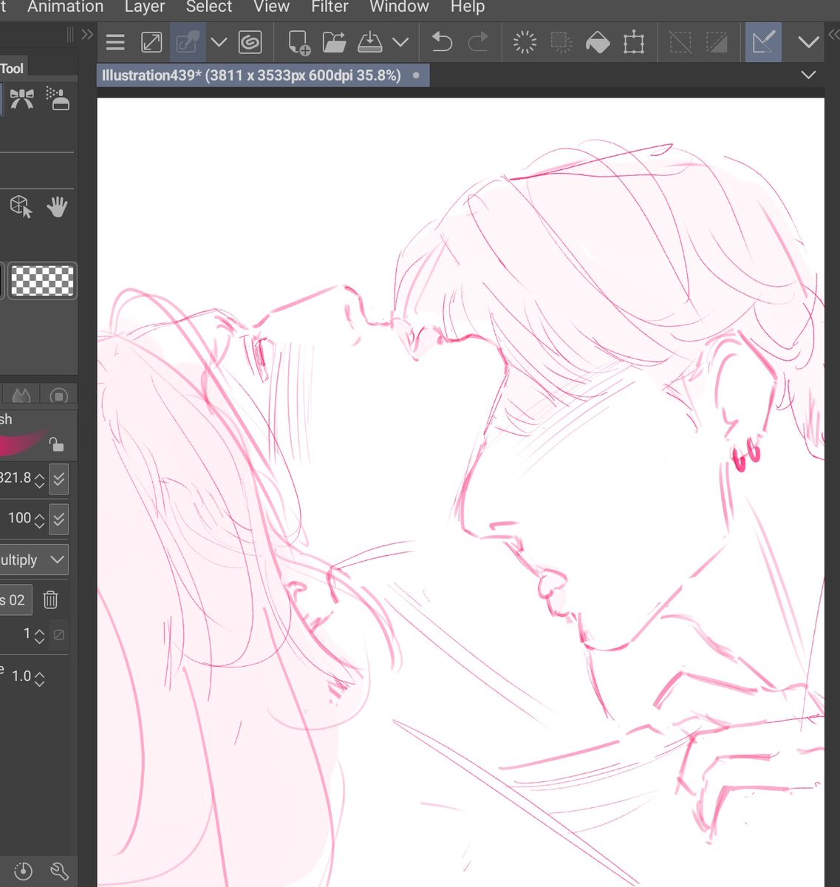
Task: Collapse the right panel with double-arrow
Action: 833,33
